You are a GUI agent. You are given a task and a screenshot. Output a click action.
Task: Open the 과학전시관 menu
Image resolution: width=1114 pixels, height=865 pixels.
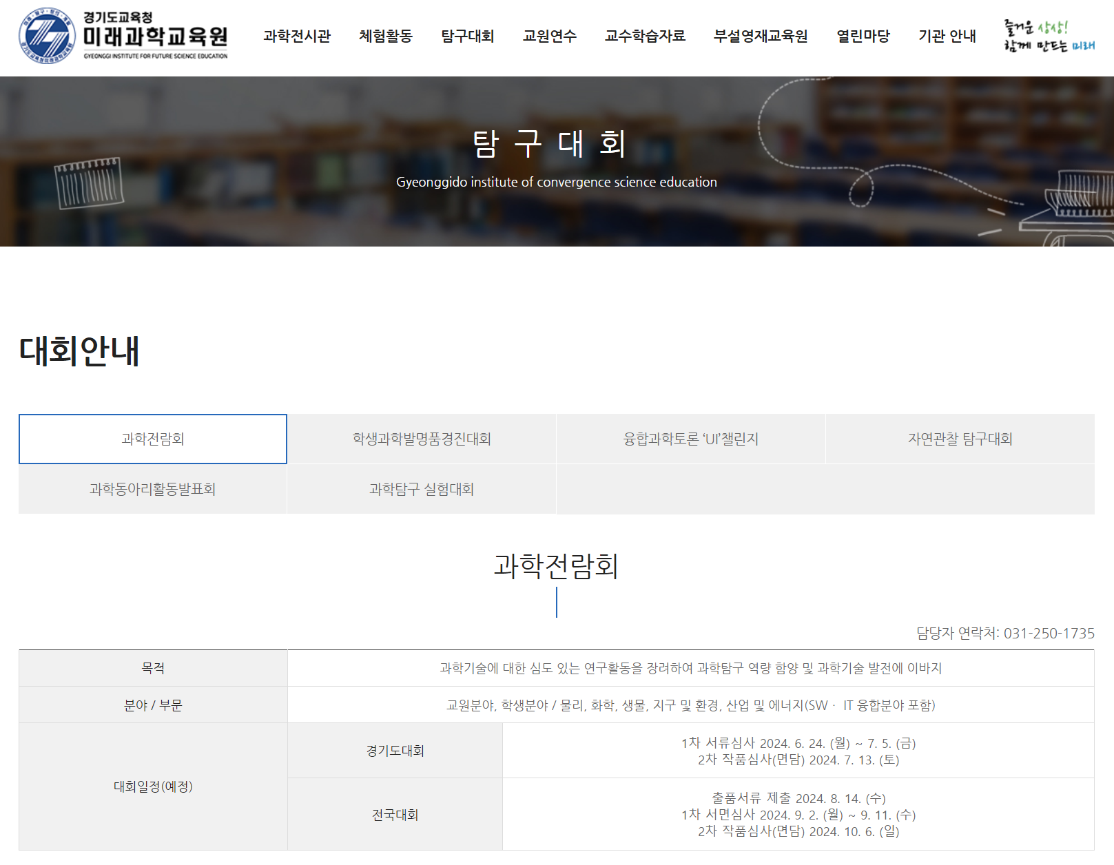click(x=297, y=36)
